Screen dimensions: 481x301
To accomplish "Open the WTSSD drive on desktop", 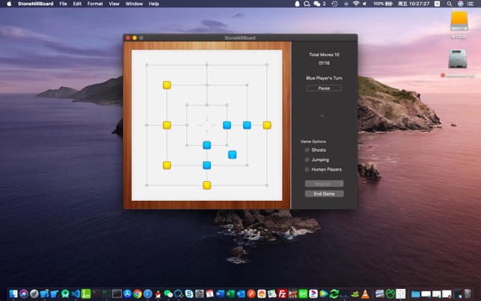I will 459,21.
